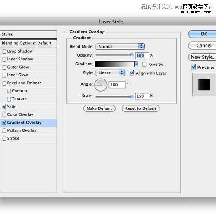Enable the Pattern Overlay checkbox
The image size is (216, 216).
[4, 130]
